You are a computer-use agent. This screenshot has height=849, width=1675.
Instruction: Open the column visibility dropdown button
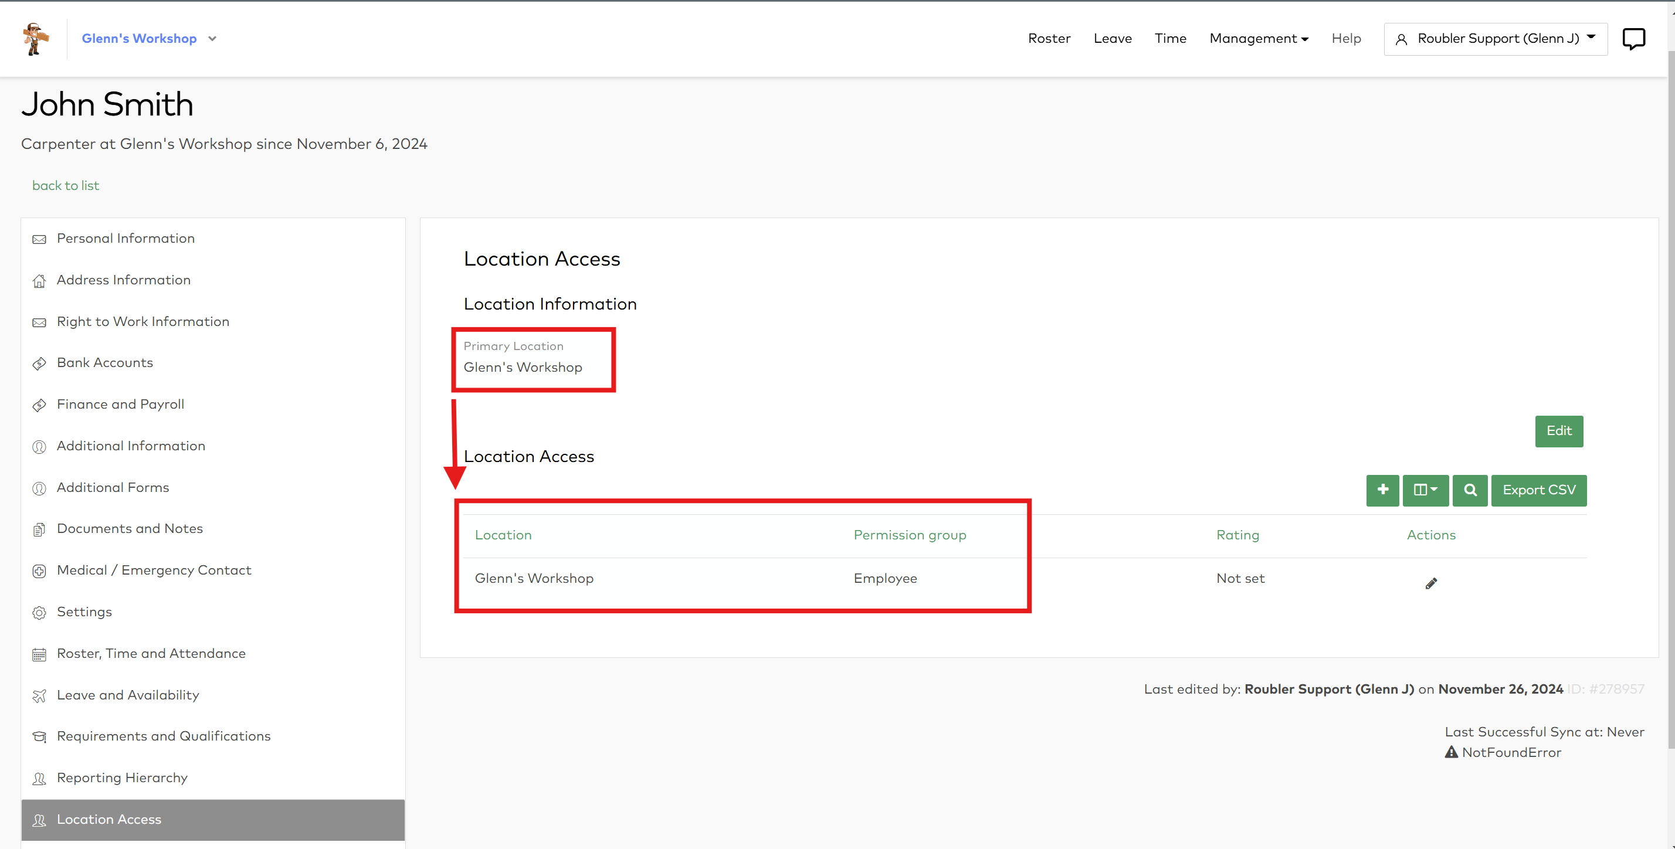1425,490
